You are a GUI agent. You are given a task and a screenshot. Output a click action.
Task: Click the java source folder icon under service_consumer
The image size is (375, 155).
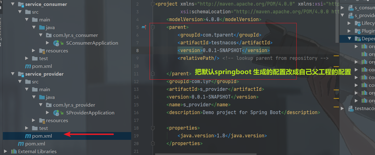(x=42, y=28)
